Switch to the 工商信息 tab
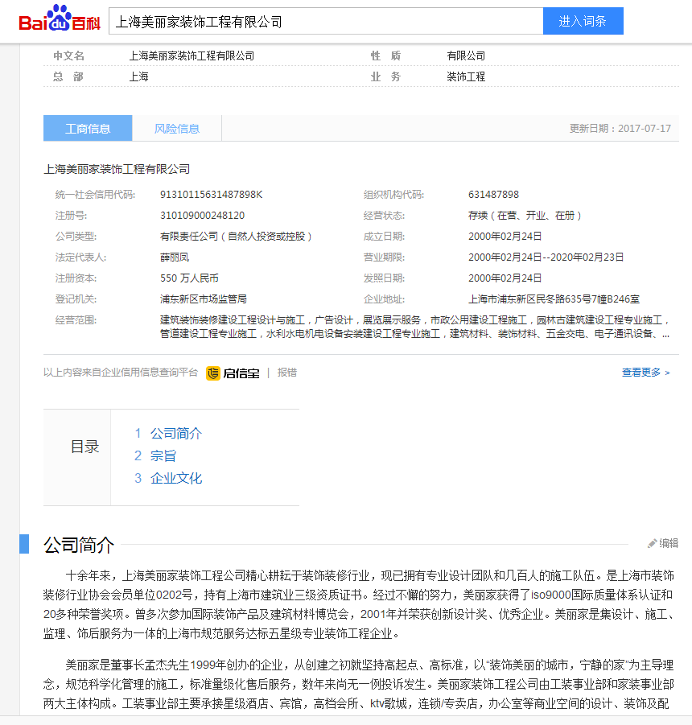This screenshot has width=692, height=725. click(88, 129)
